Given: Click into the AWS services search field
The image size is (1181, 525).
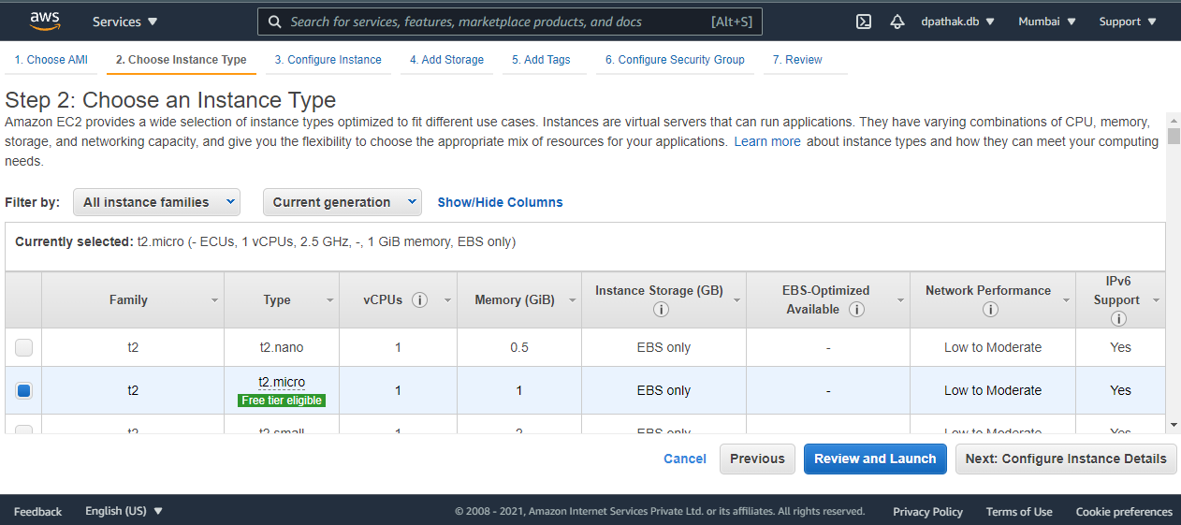Looking at the screenshot, I should click(x=496, y=22).
